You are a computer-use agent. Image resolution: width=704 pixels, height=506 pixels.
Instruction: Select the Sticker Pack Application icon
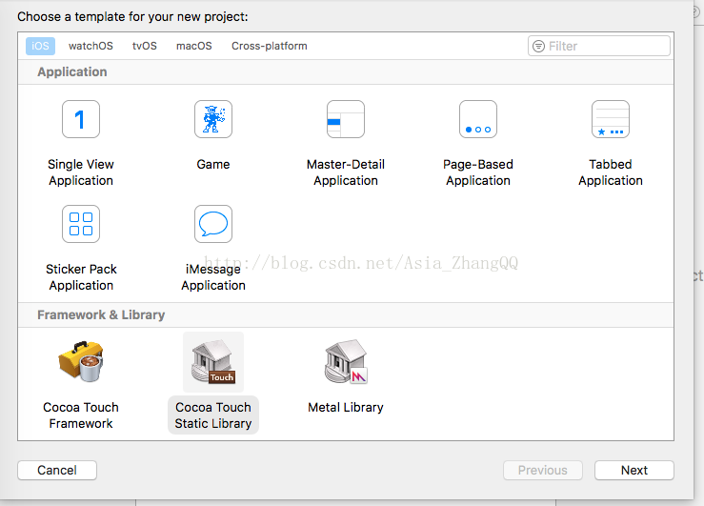pos(81,224)
